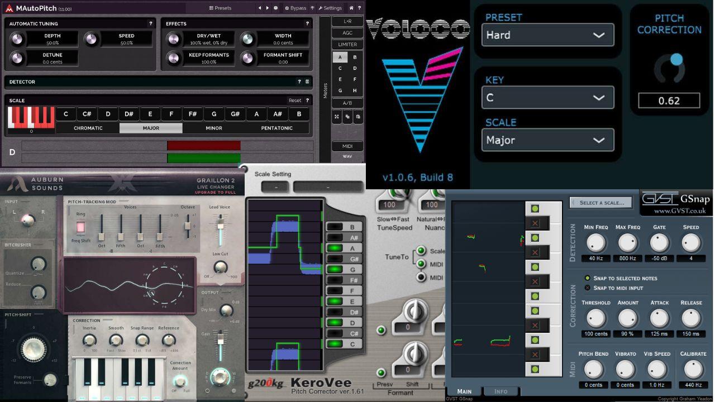Open MIDI settings in MAutoPitch
The width and height of the screenshot is (715, 402).
point(347,146)
